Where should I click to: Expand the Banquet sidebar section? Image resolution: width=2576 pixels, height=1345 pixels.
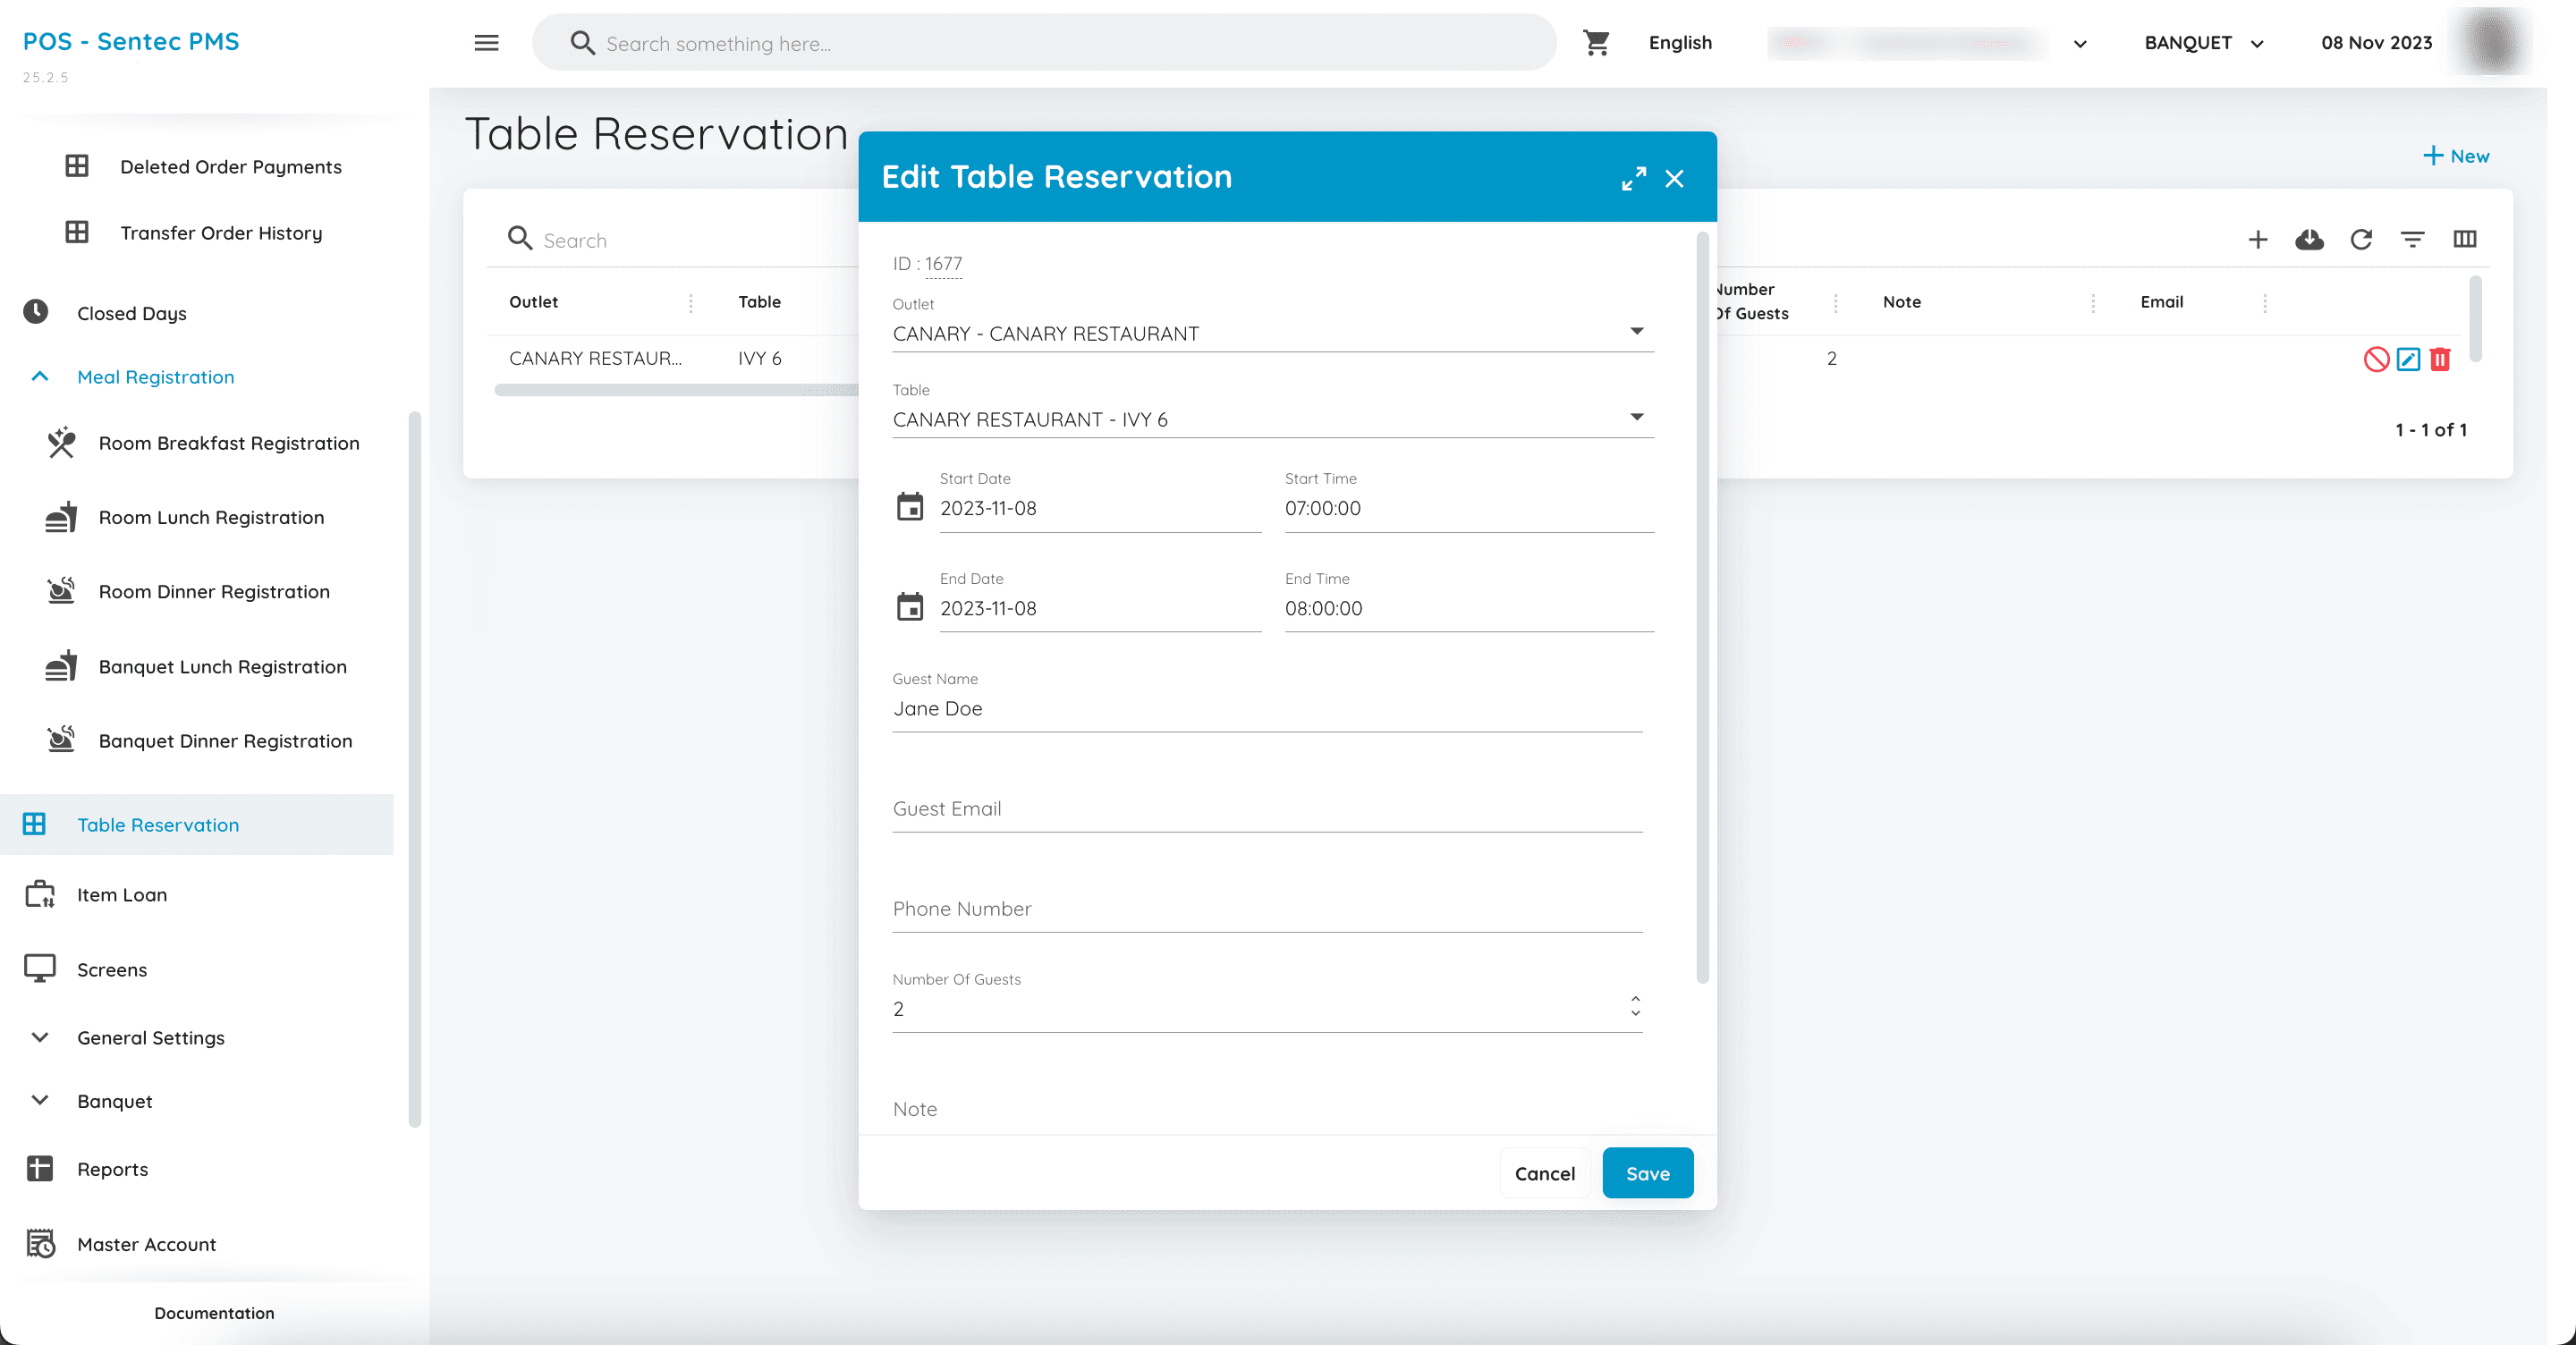pos(114,1101)
